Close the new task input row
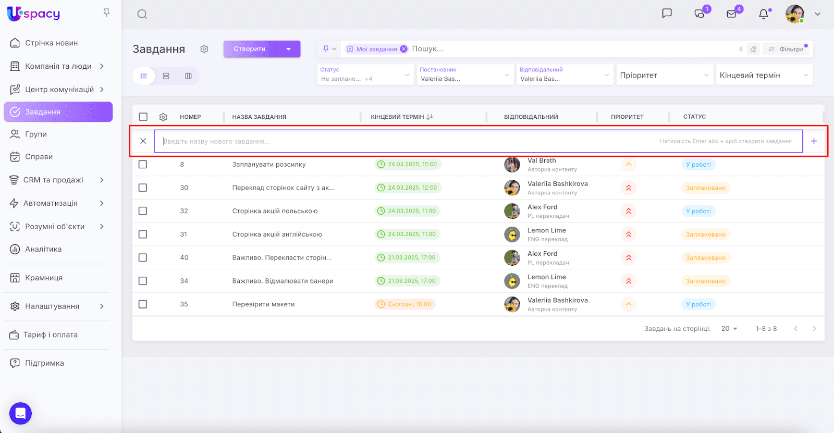 pos(143,141)
